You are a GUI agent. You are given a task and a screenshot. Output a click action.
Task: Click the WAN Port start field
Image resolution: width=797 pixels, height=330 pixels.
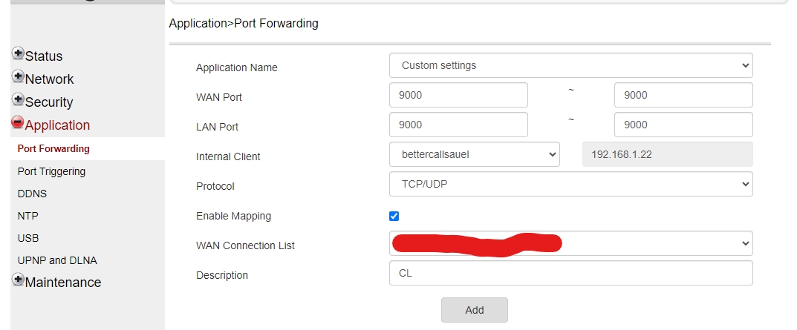(458, 95)
